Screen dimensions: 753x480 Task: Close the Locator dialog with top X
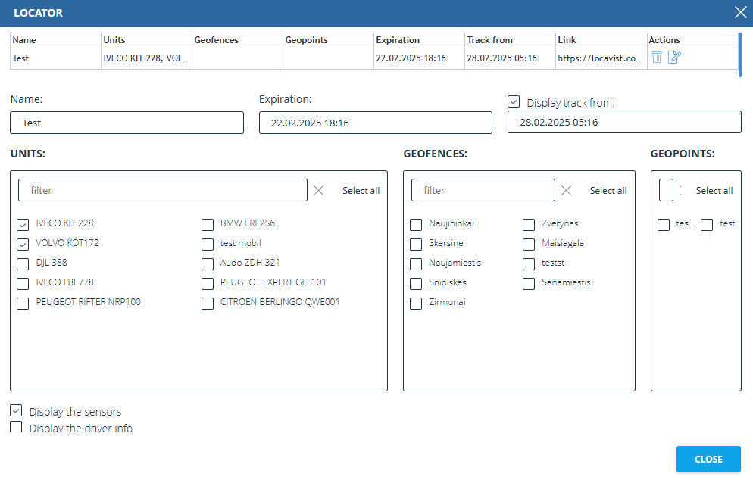click(x=740, y=12)
